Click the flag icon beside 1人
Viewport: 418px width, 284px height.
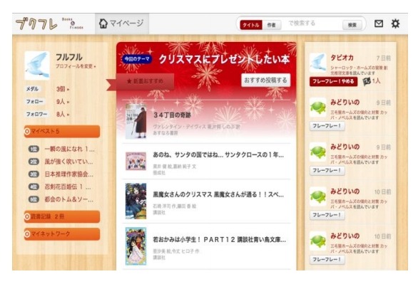pos(367,81)
